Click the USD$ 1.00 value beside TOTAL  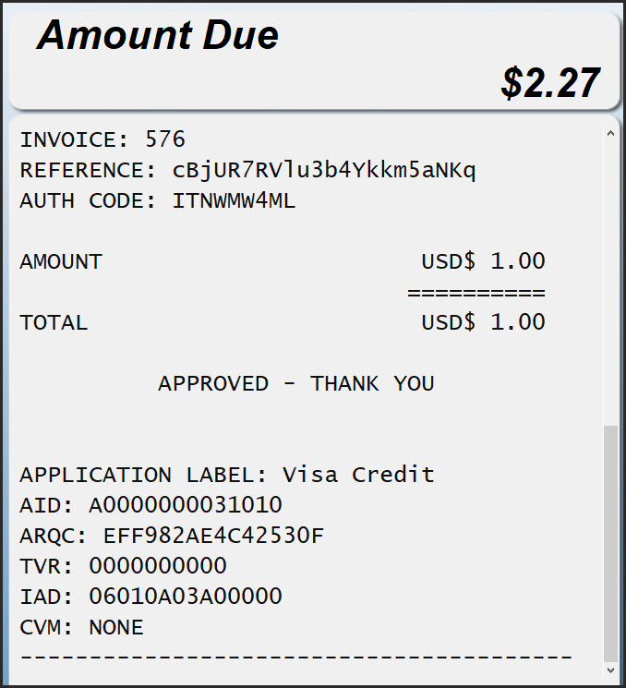tap(483, 322)
